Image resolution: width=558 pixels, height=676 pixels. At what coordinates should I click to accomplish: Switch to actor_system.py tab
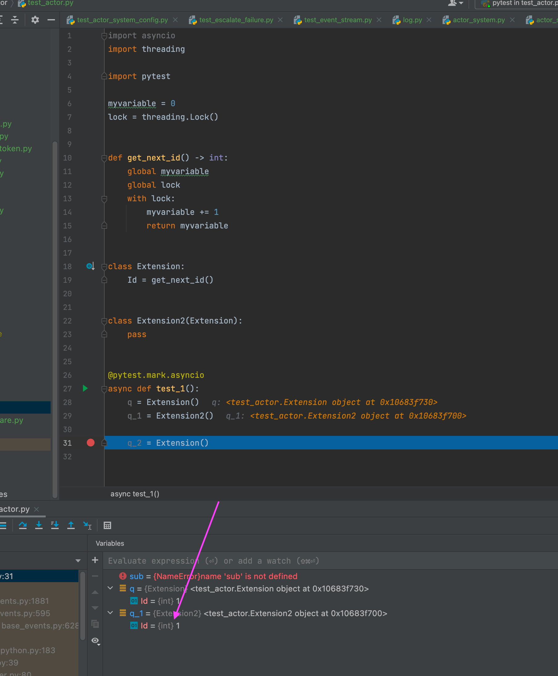479,20
